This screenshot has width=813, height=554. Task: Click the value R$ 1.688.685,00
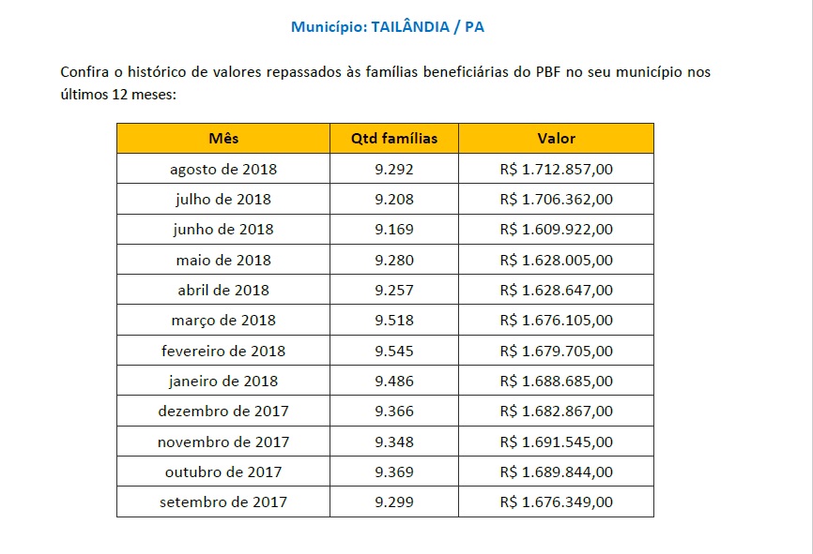[556, 382]
